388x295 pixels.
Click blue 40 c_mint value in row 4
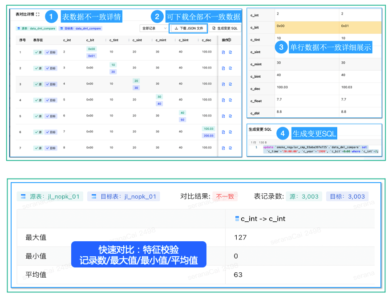(159, 104)
